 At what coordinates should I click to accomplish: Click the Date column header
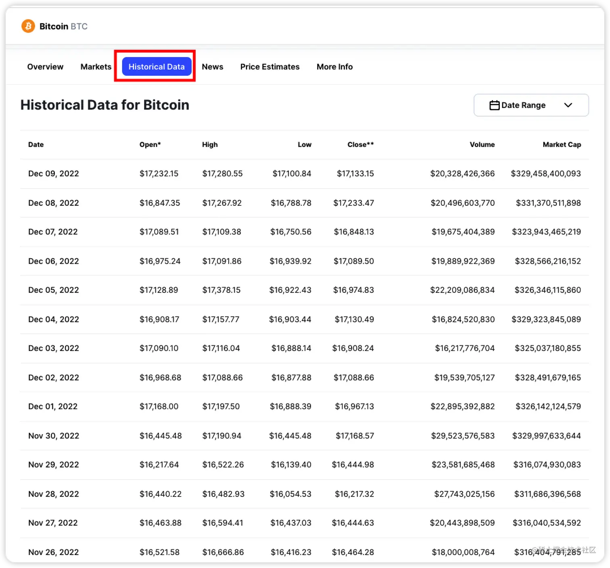[36, 144]
